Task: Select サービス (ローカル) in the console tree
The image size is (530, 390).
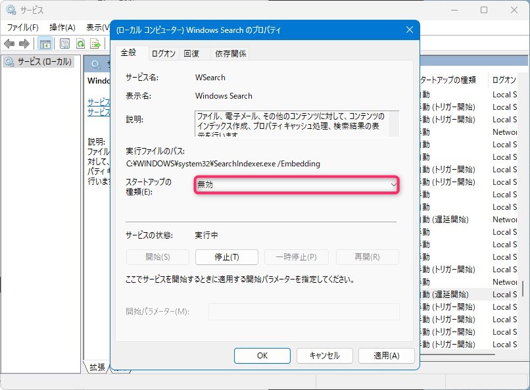Action: (39, 62)
